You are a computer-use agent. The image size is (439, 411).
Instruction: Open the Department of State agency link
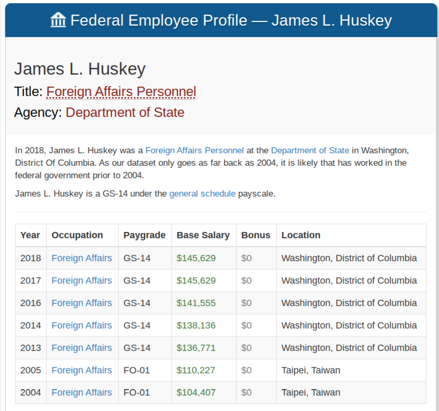(x=125, y=112)
